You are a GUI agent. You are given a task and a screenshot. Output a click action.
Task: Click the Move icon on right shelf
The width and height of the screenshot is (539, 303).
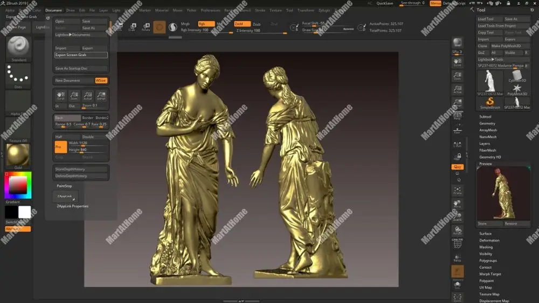(x=457, y=204)
